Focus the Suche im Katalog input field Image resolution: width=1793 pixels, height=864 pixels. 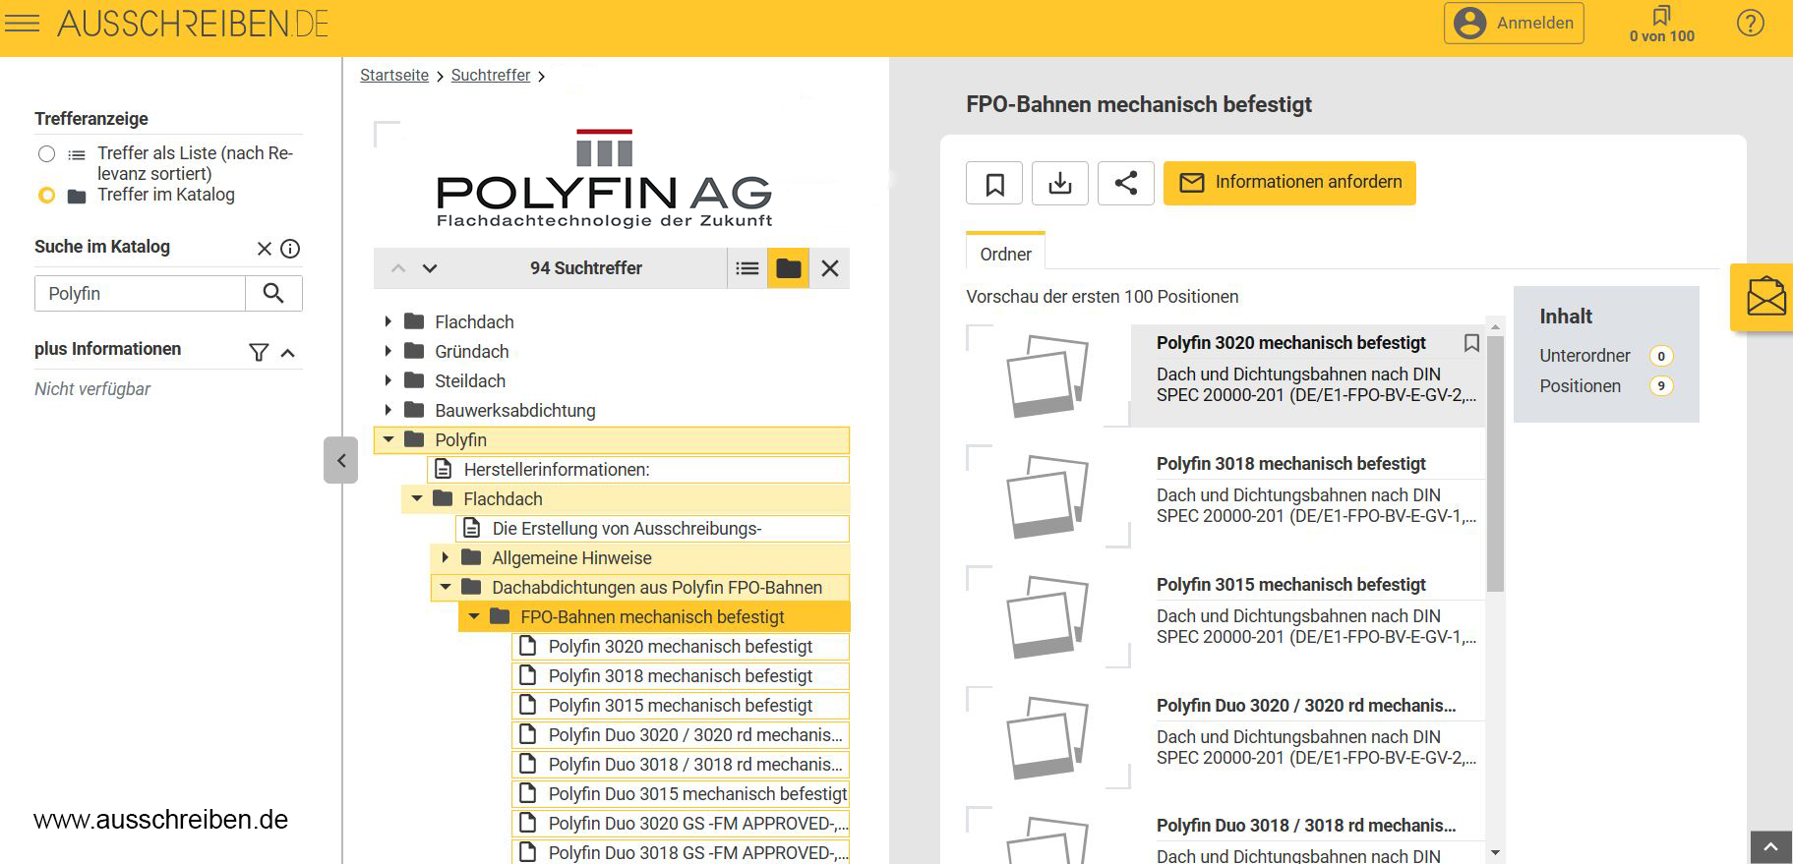[x=140, y=293]
